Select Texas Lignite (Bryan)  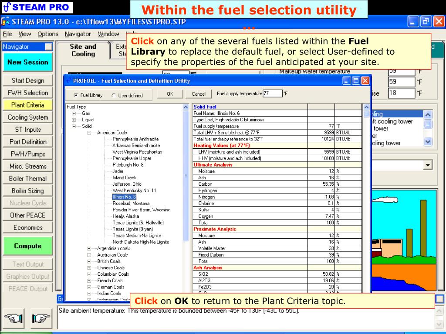[x=132, y=229]
